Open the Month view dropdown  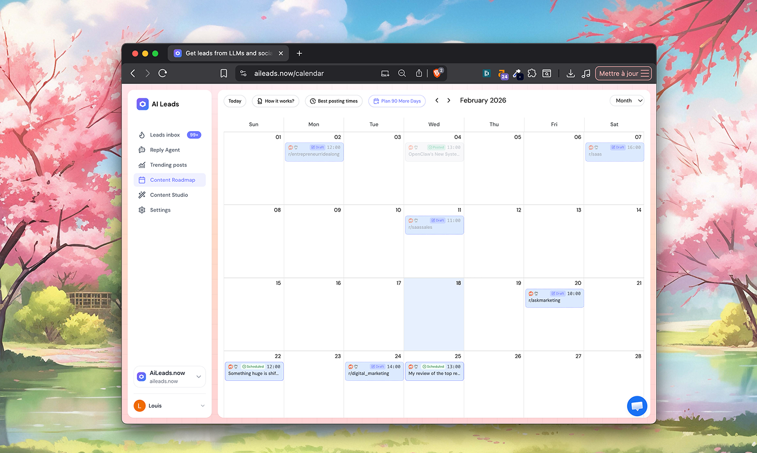tap(626, 101)
